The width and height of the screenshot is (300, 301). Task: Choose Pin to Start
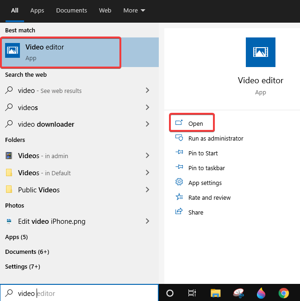[x=203, y=153]
